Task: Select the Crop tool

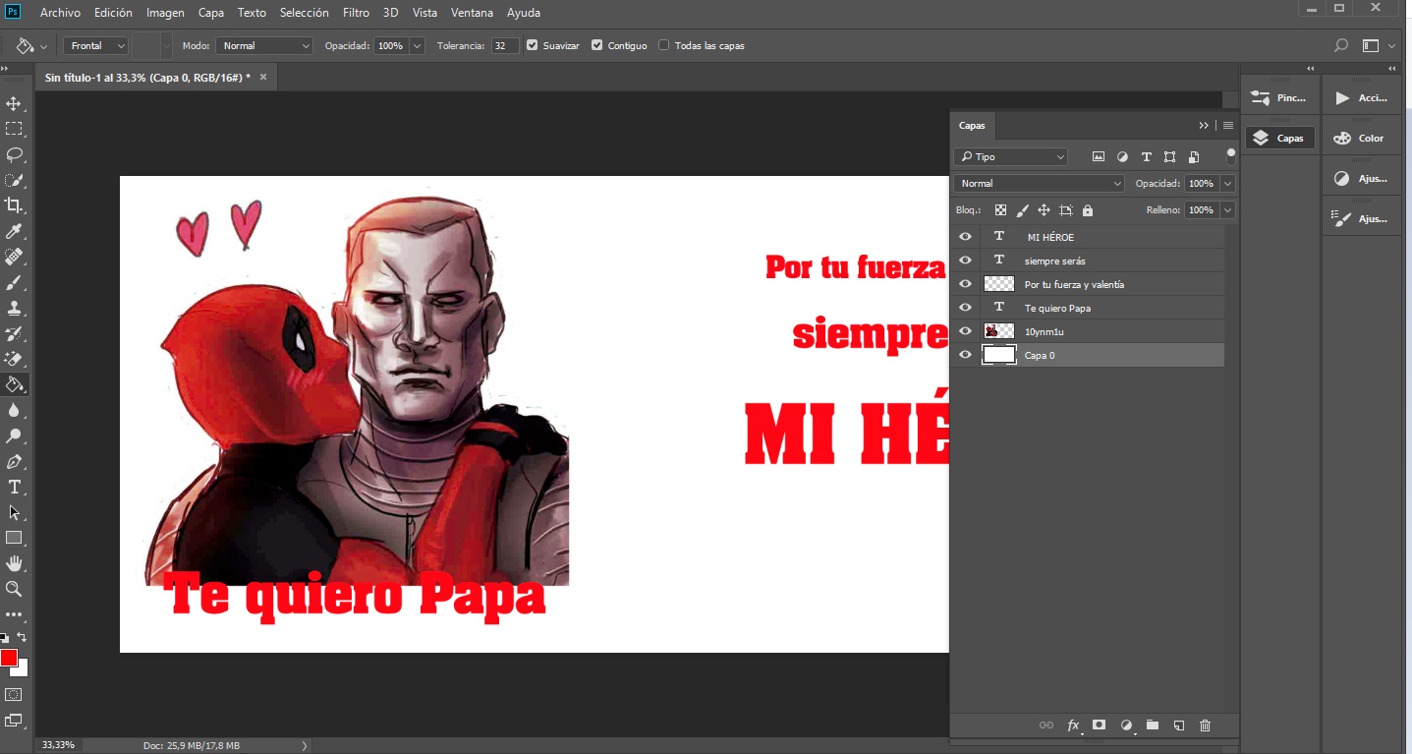Action: tap(14, 205)
